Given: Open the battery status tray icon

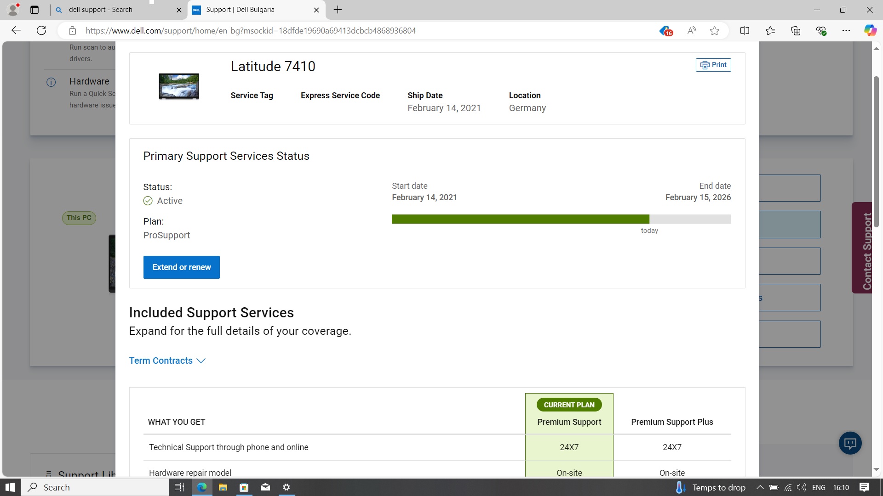Looking at the screenshot, I should pos(774,487).
